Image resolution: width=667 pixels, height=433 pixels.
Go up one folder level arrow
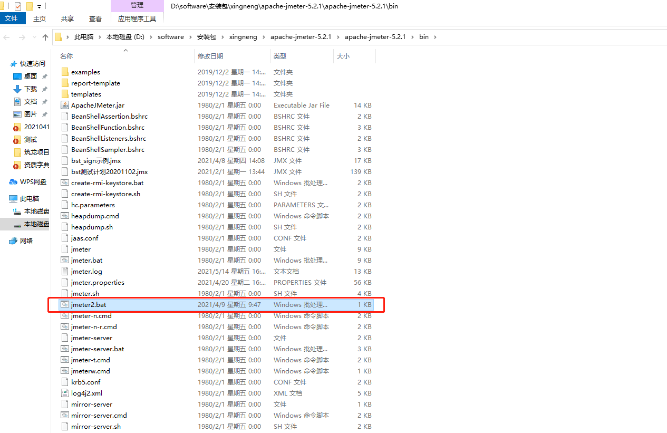[45, 37]
